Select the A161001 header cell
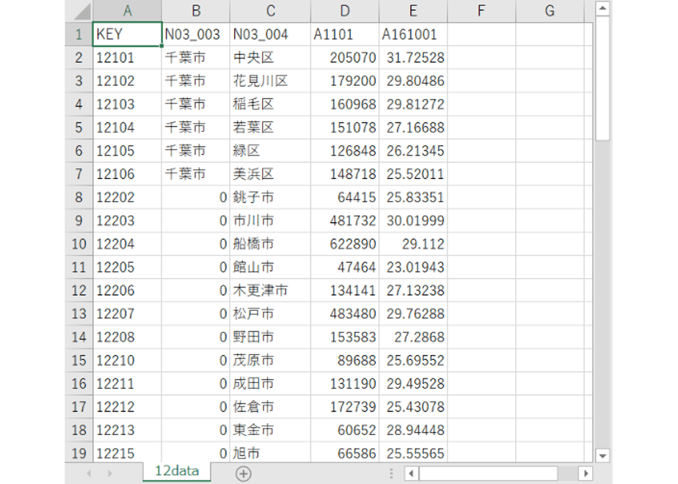678x484 pixels. [x=413, y=34]
